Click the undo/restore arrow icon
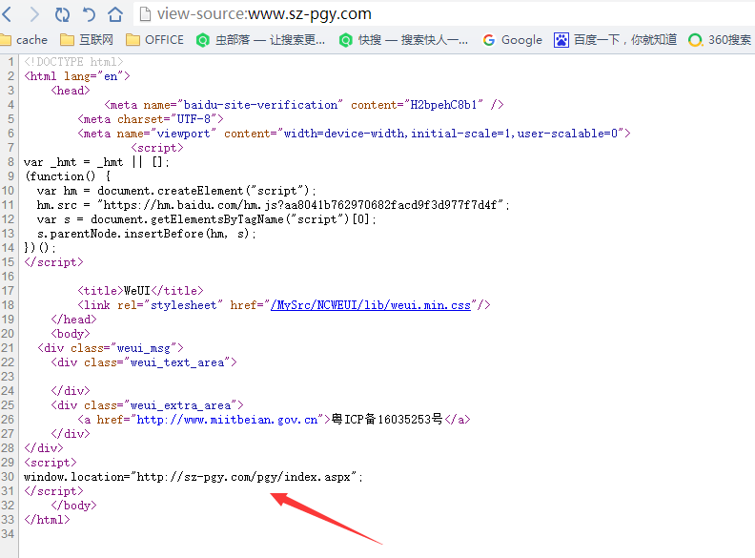755x558 pixels. point(89,14)
